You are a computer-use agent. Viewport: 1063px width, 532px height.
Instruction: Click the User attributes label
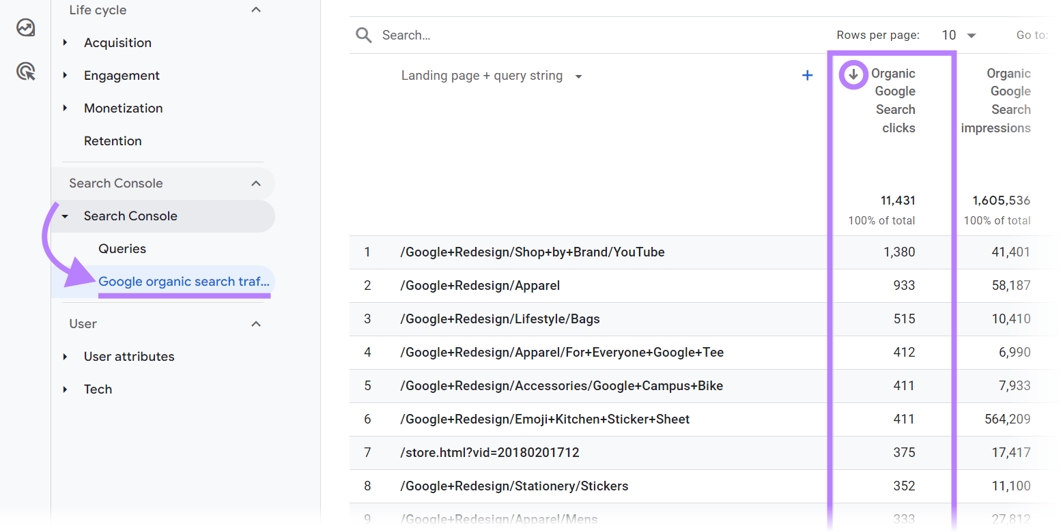click(x=129, y=357)
